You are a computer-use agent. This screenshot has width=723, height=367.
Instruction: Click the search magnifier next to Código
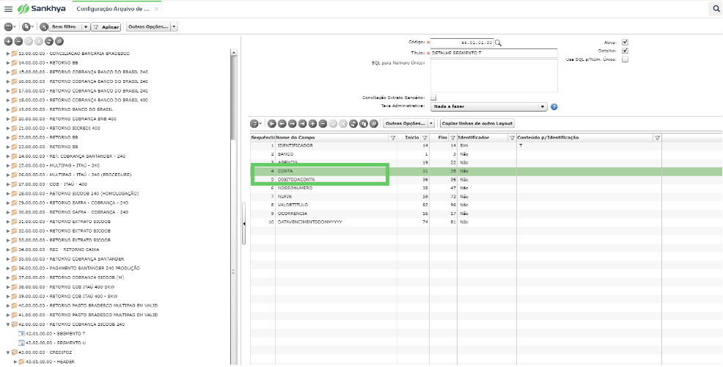pos(498,43)
